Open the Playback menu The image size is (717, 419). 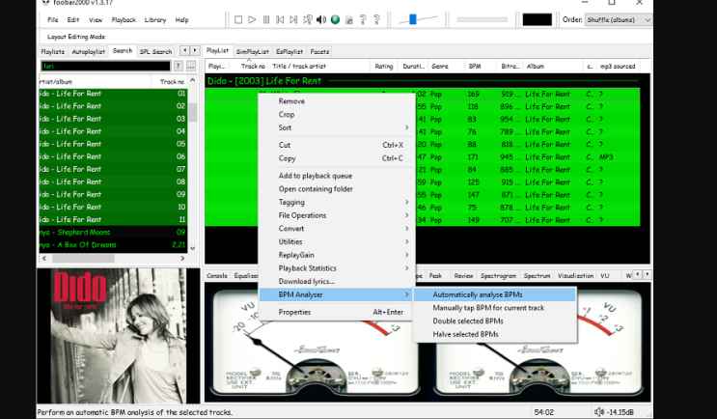click(124, 20)
